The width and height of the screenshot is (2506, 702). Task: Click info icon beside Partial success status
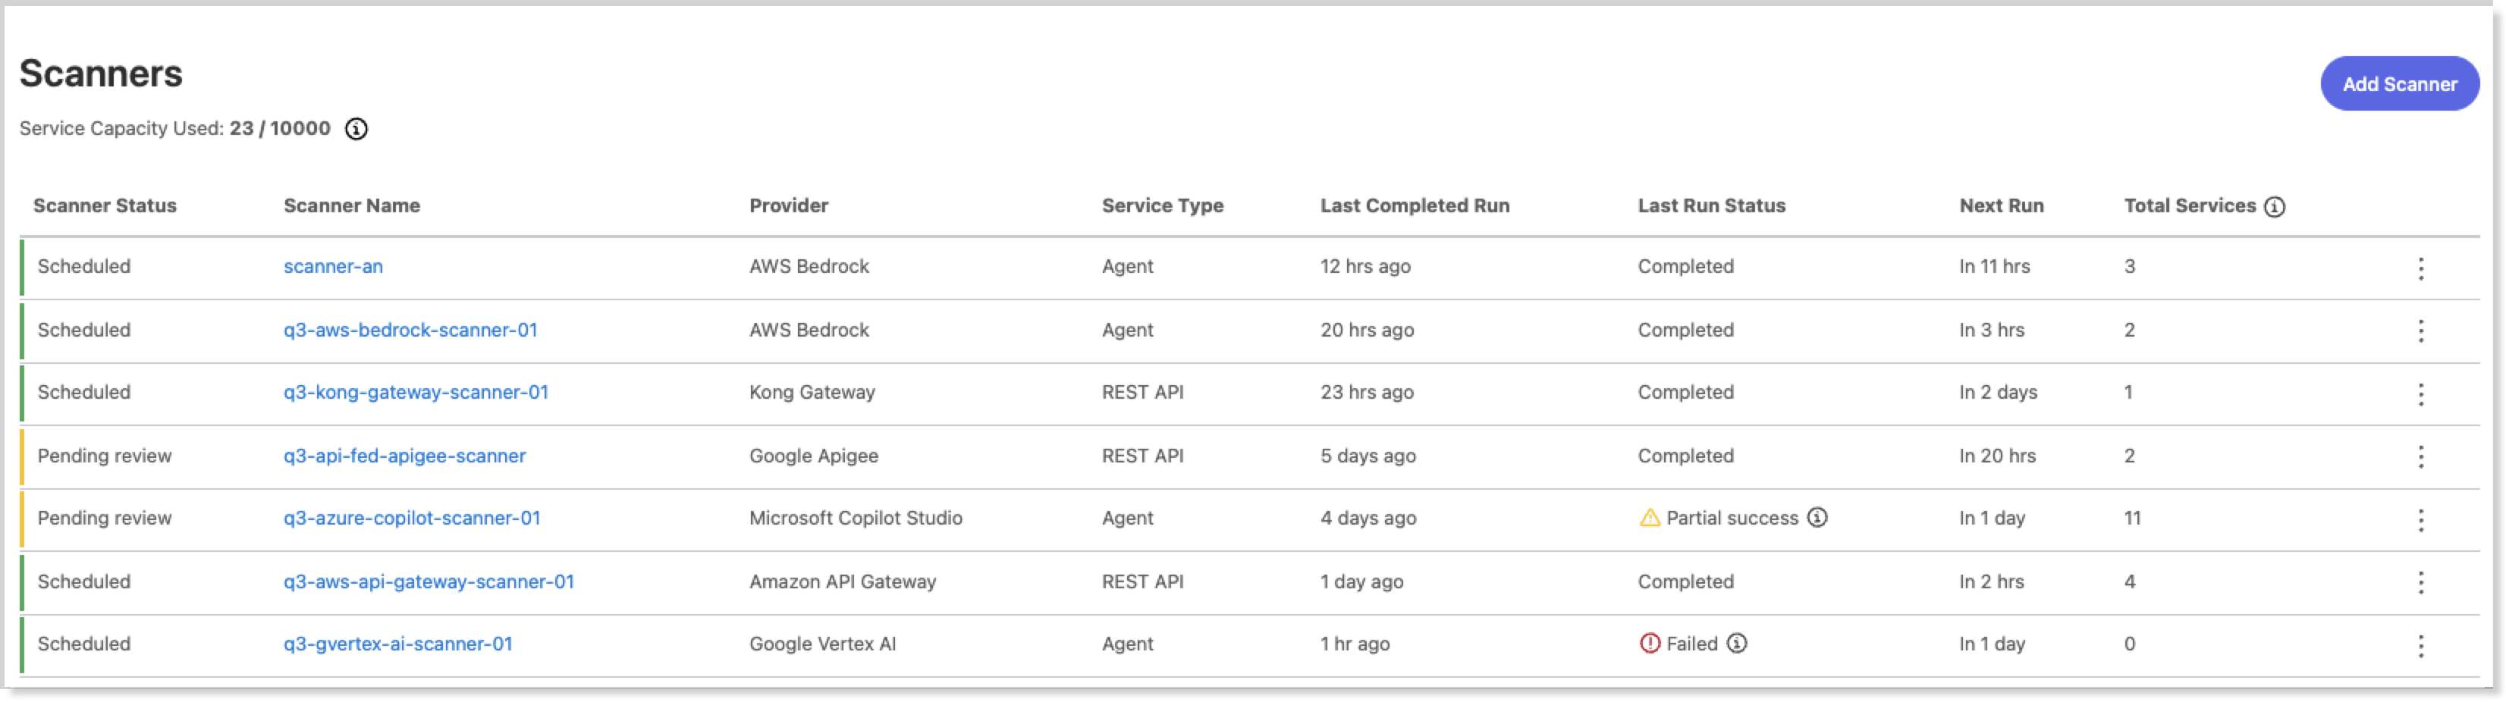tap(1817, 519)
